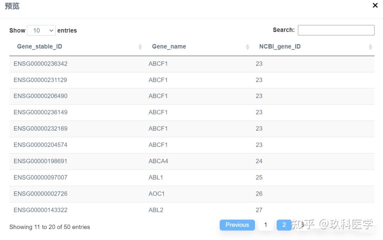Image resolution: width=383 pixels, height=240 pixels.
Task: Sort by NCBI_gene_ID column arrows
Action: (370, 47)
